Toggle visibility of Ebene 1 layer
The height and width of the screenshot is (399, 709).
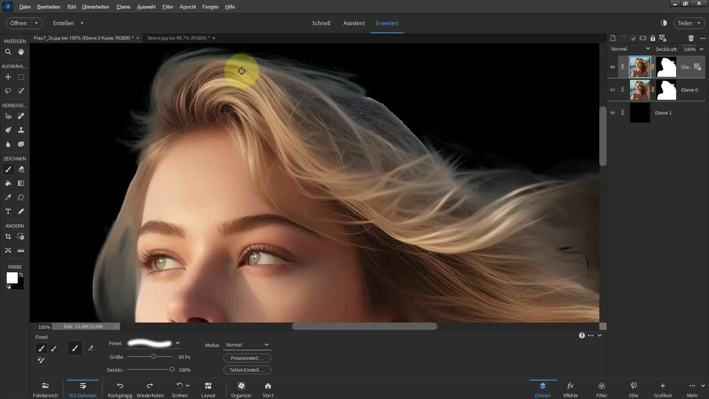click(x=613, y=112)
